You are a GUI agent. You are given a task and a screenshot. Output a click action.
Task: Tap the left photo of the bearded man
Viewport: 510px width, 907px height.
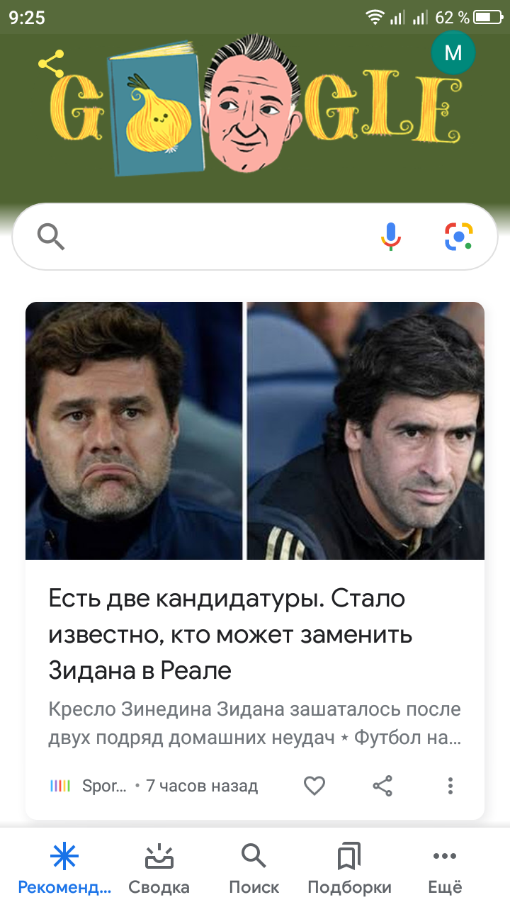tap(134, 431)
